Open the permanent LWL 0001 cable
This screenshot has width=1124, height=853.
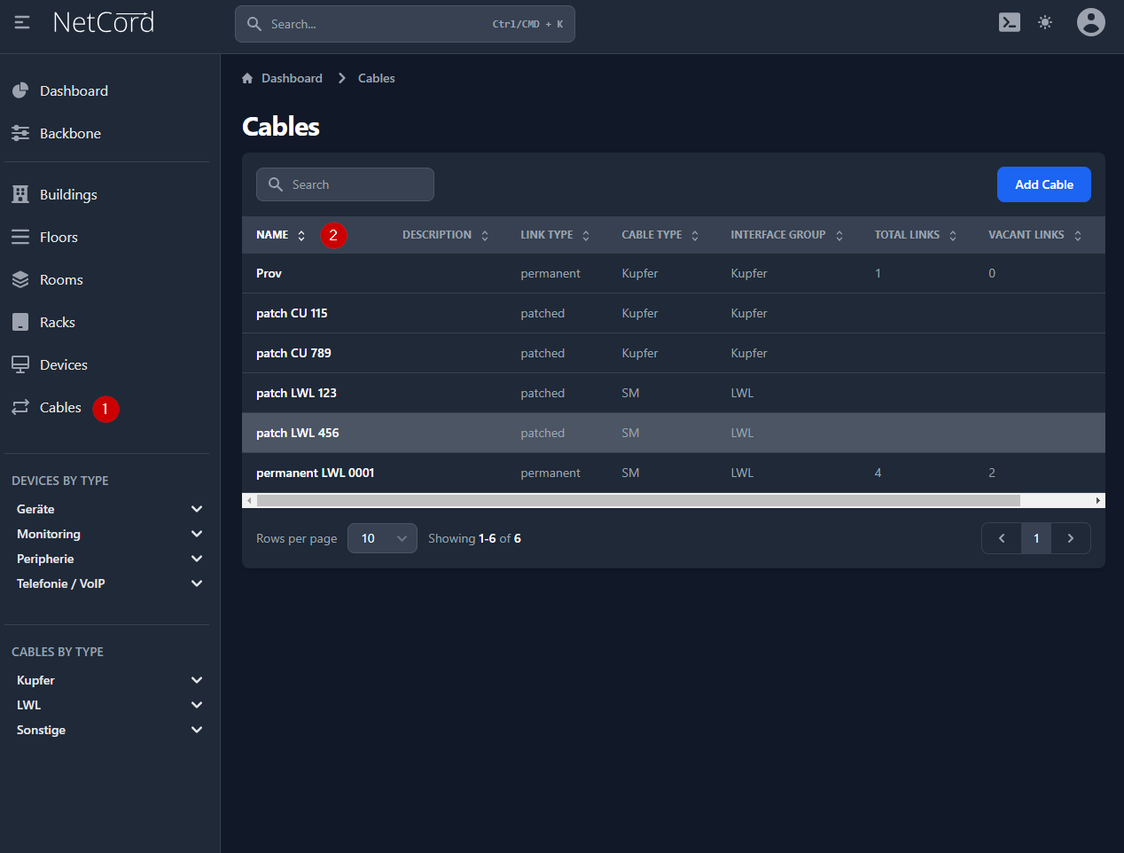point(315,473)
